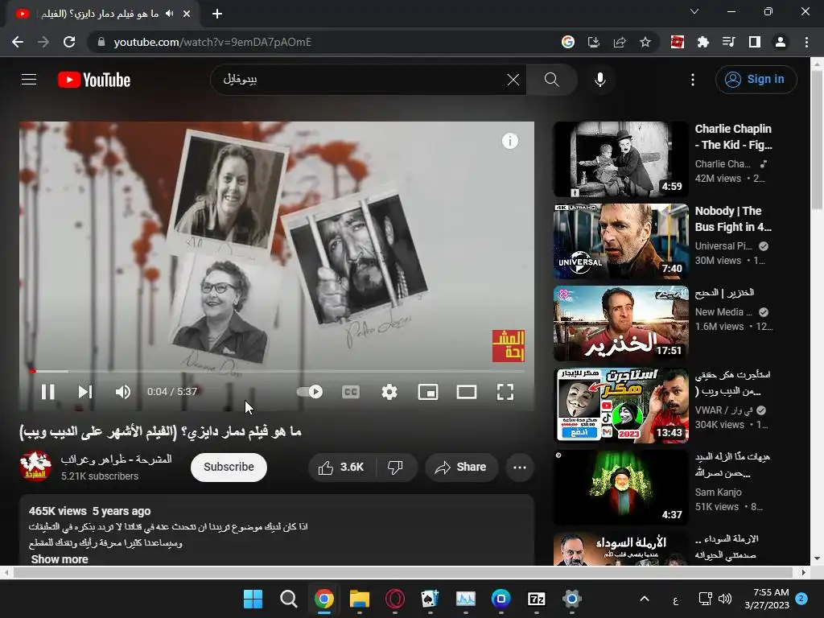This screenshot has height=618, width=824.
Task: Open Charlie Chaplin The Kid thumbnail
Action: tap(620, 159)
